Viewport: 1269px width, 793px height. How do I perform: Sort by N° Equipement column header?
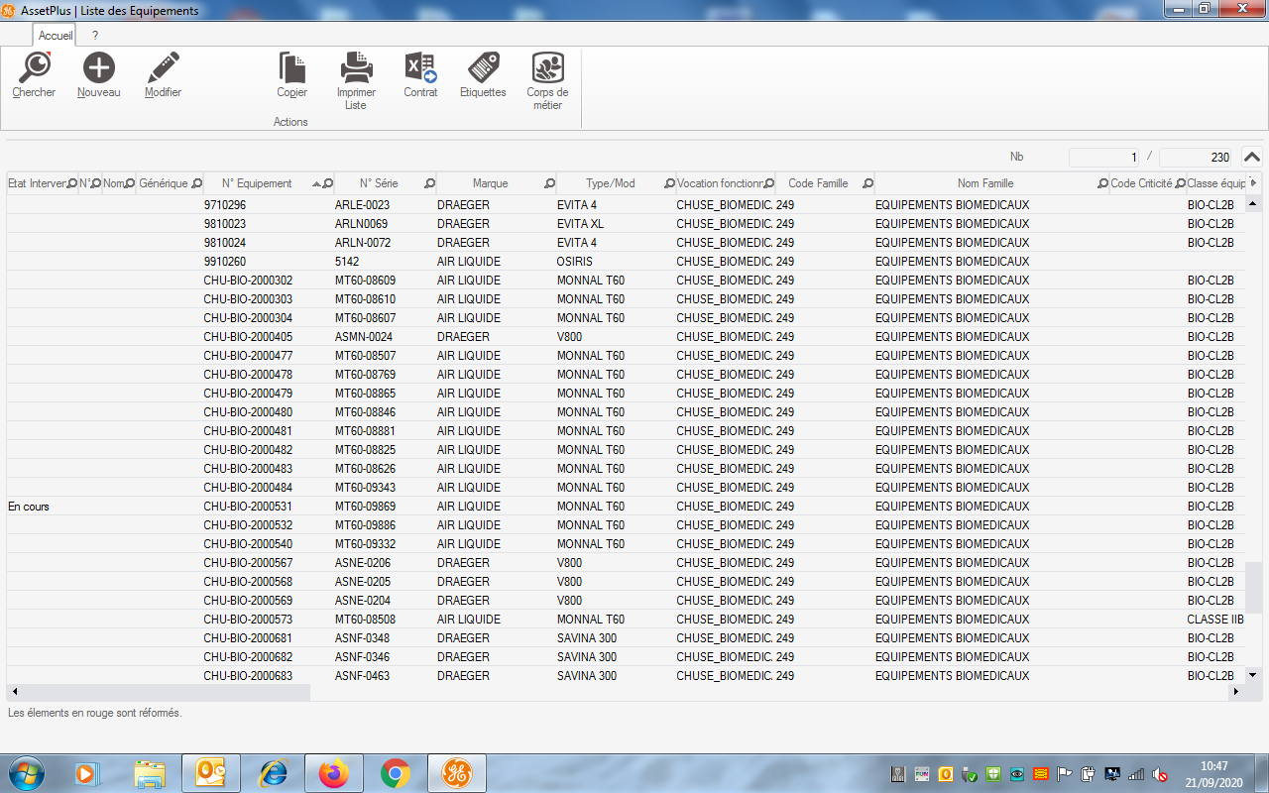(x=257, y=183)
